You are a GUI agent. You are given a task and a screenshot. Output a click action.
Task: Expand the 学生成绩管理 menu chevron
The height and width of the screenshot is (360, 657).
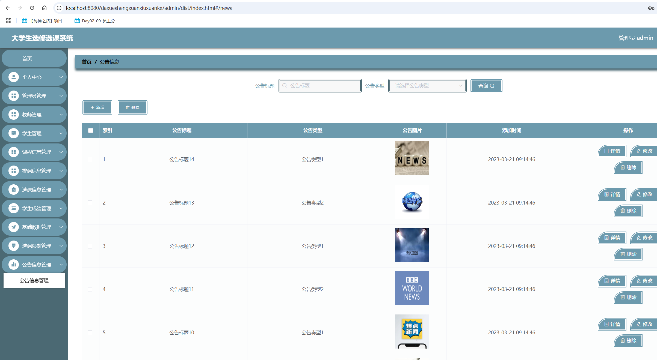tap(61, 208)
